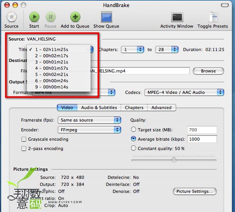This screenshot has width=235, height=212.
Task: Open the Codecs MPEG-4 Video / AAC Audio dropdown
Action: pos(184,92)
